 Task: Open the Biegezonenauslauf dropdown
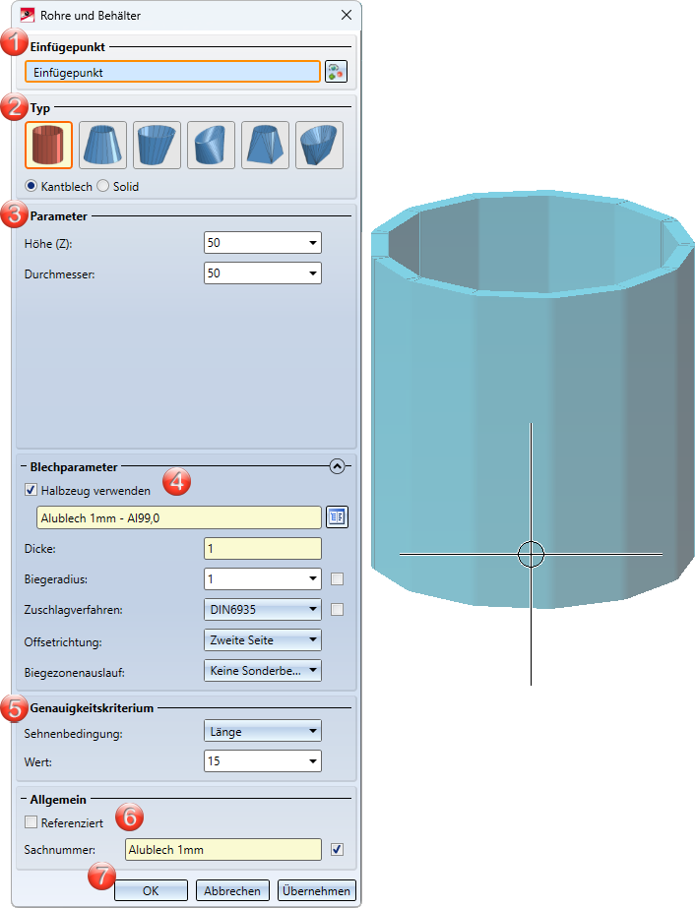coord(263,671)
